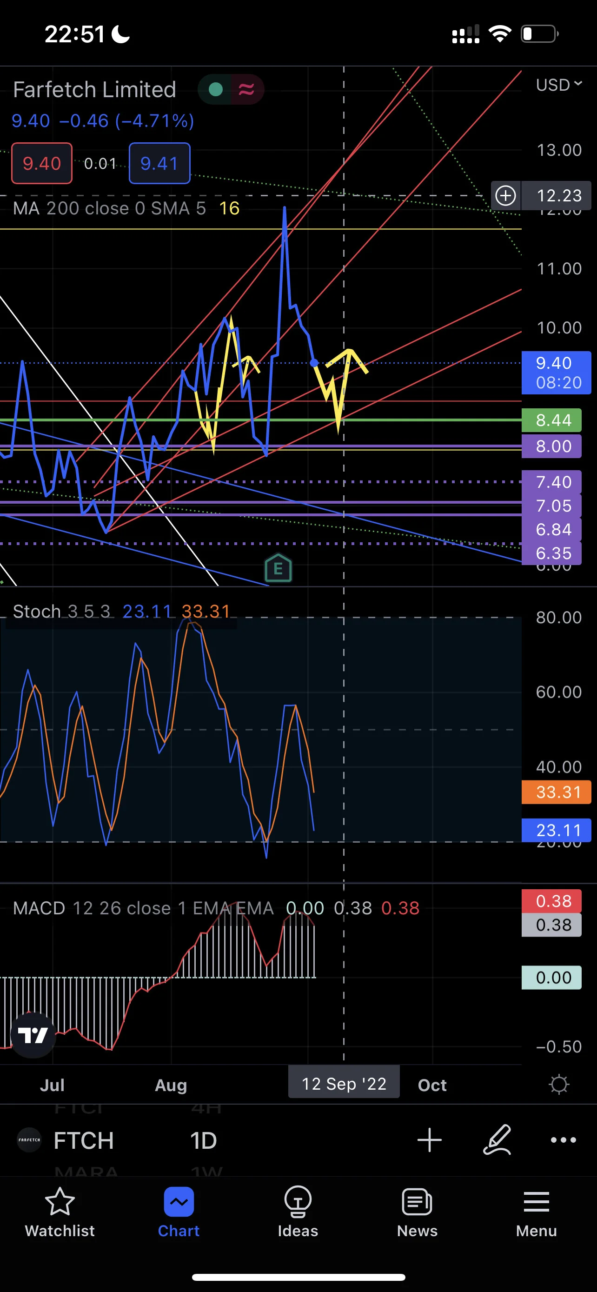Select the 6.35 price level label
Image resolution: width=597 pixels, height=1292 pixels.
click(552, 553)
